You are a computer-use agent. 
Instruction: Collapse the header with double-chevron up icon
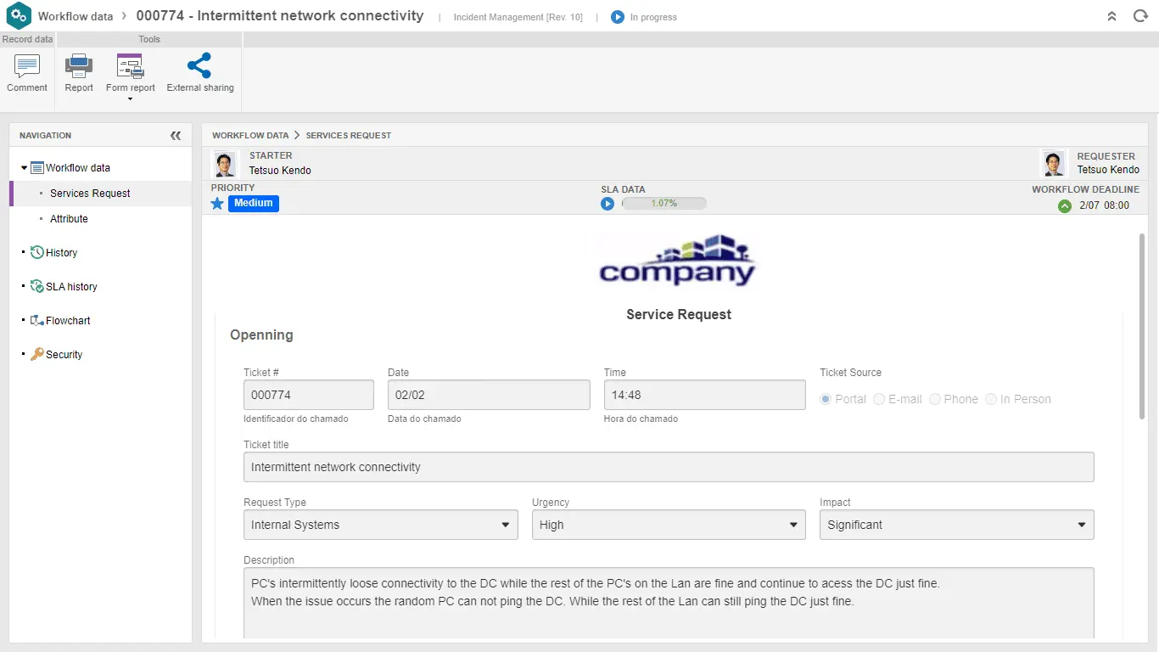click(x=1111, y=16)
